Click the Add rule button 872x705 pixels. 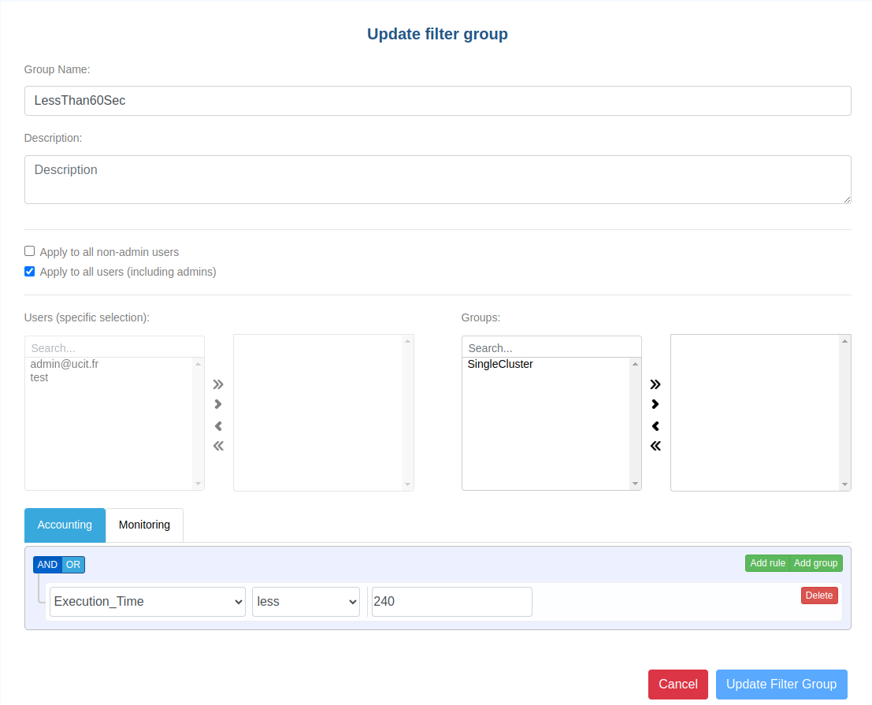click(x=767, y=563)
